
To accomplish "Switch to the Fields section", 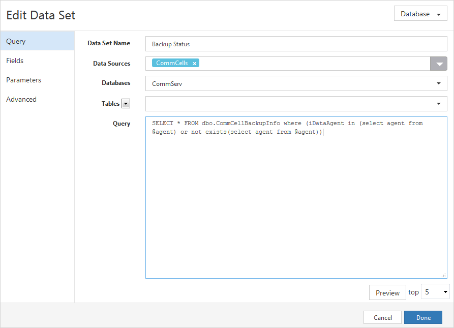I will click(15, 61).
